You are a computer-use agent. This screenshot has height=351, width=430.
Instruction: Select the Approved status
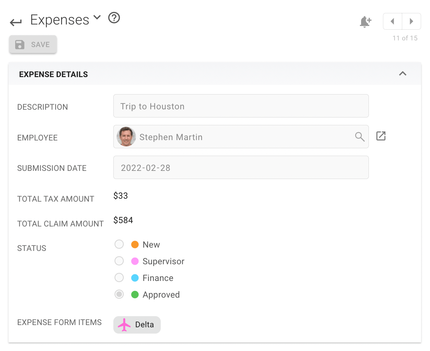click(119, 294)
